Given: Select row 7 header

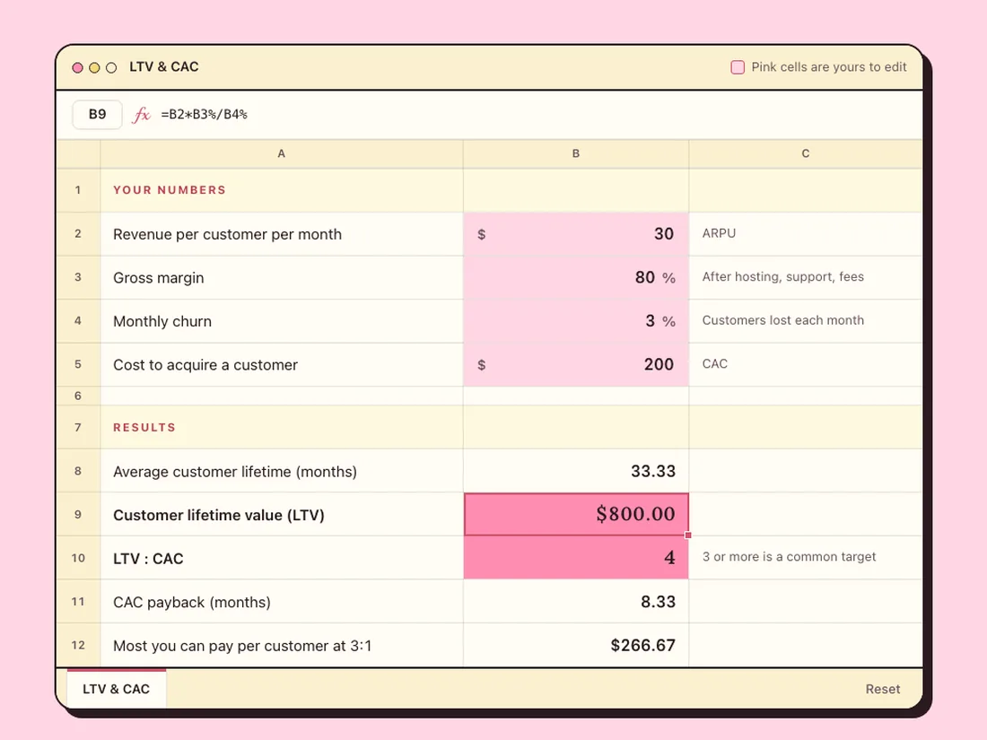Looking at the screenshot, I should click(78, 427).
